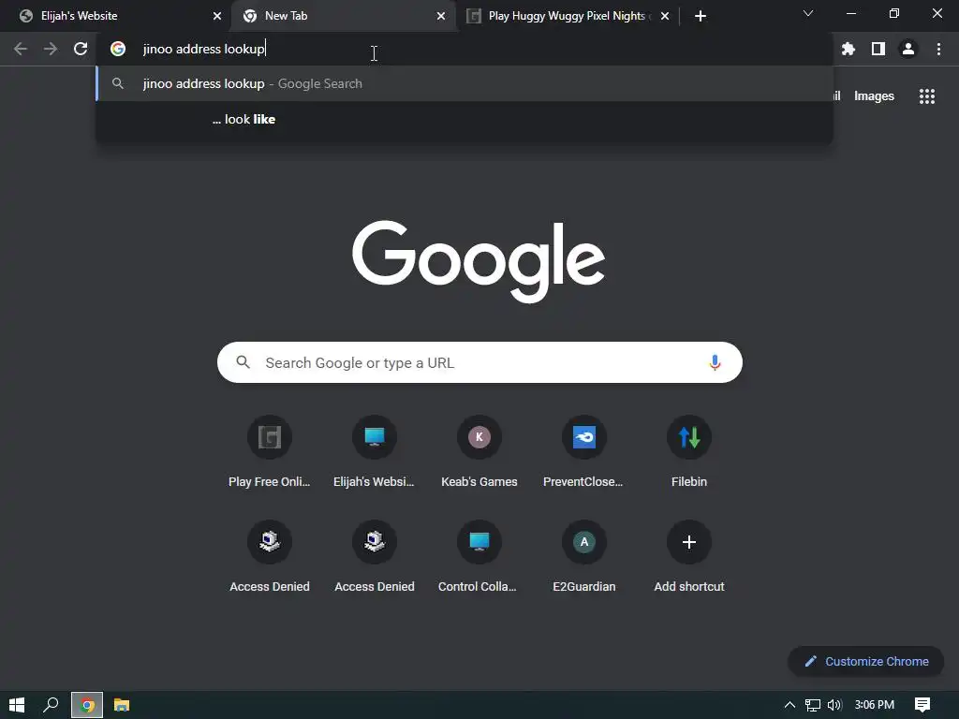Screen dimensions: 959x719
Task: Open Filebin shortcut icon
Action: (x=689, y=437)
